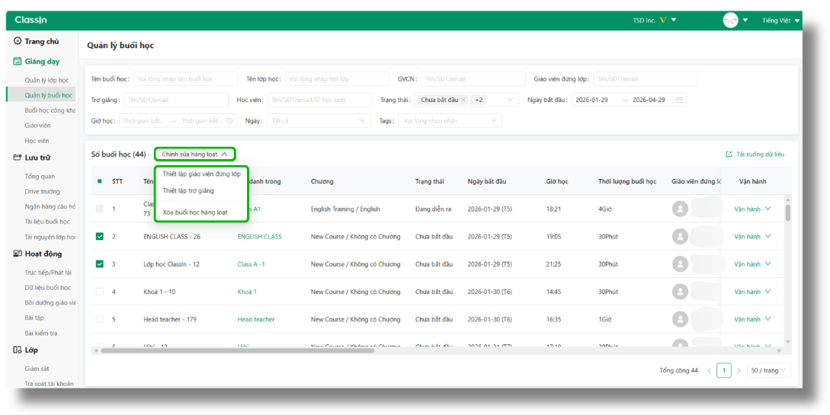
Task: Choose Xóa buổi học hàng loạt option
Action: [195, 212]
